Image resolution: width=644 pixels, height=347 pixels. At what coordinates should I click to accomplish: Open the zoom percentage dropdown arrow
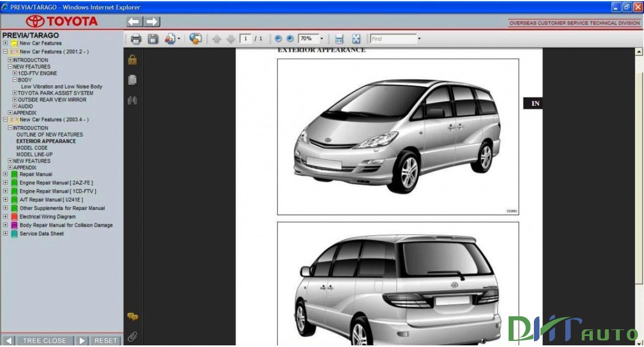pos(321,39)
